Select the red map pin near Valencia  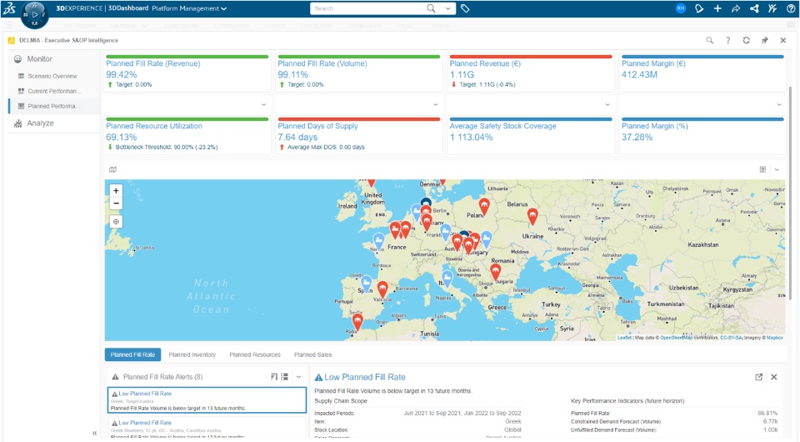(x=382, y=289)
